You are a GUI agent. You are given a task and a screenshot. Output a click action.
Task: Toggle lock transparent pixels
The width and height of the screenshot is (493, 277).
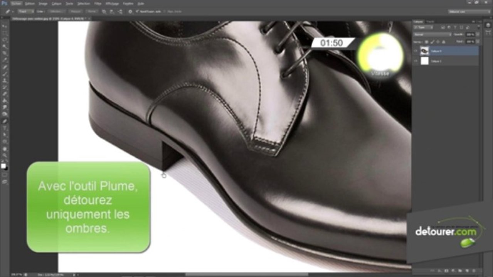pyautogui.click(x=426, y=42)
